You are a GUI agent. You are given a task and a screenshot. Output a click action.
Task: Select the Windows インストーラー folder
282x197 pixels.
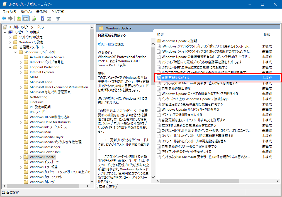pyautogui.click(x=45, y=162)
